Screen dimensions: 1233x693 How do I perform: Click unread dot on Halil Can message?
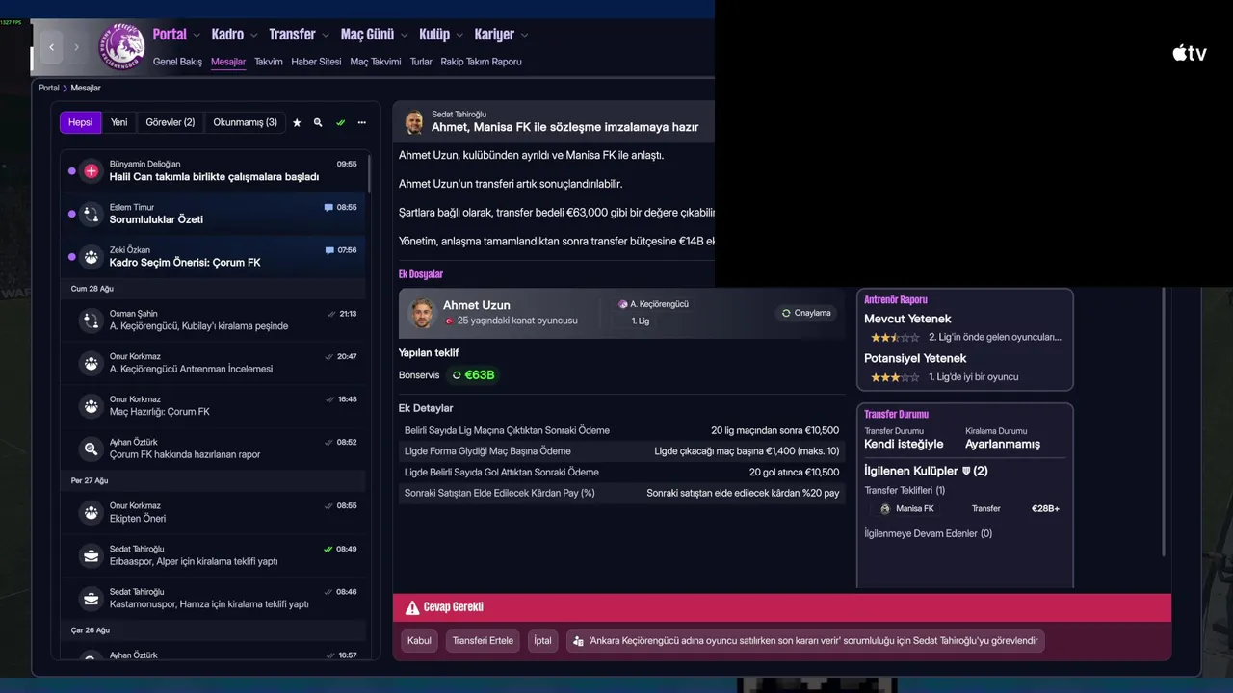click(x=71, y=171)
